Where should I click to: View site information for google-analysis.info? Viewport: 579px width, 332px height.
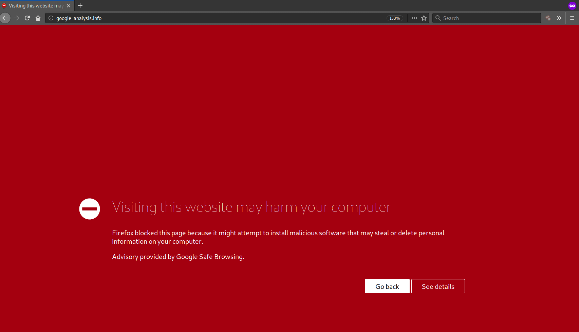[x=50, y=18]
